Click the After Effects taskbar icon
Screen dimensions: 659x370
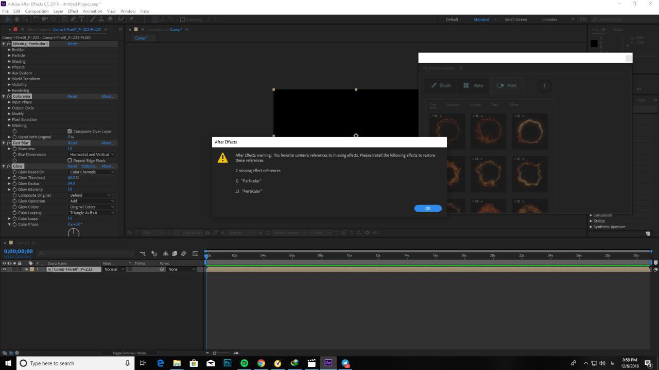click(x=328, y=363)
